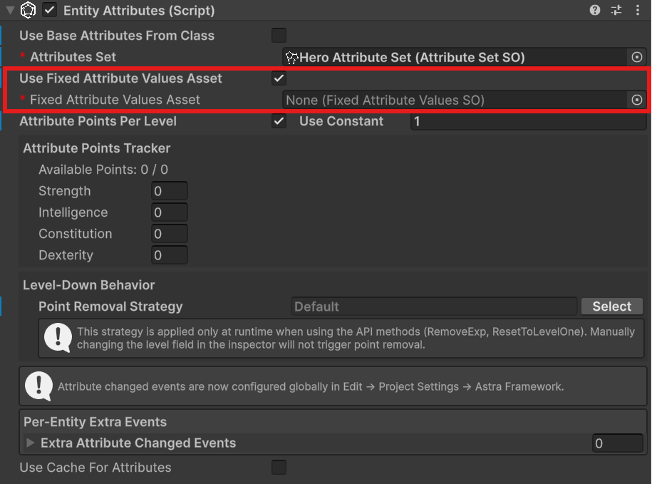Expand Extra Attribute Changed Events list

point(30,443)
